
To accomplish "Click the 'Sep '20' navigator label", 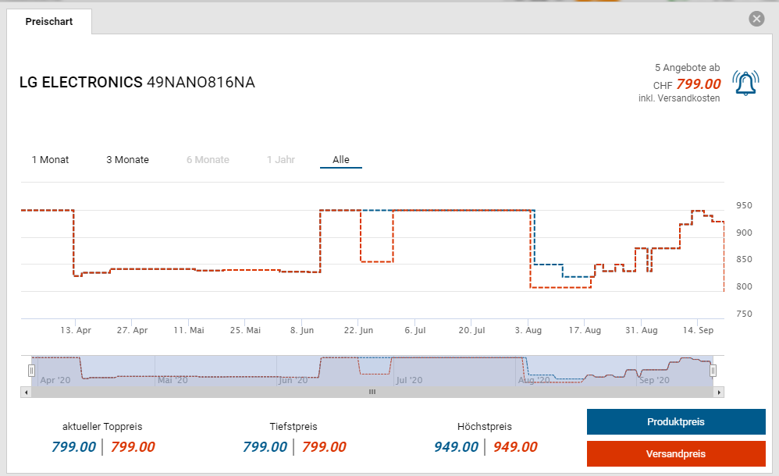I will [x=654, y=380].
